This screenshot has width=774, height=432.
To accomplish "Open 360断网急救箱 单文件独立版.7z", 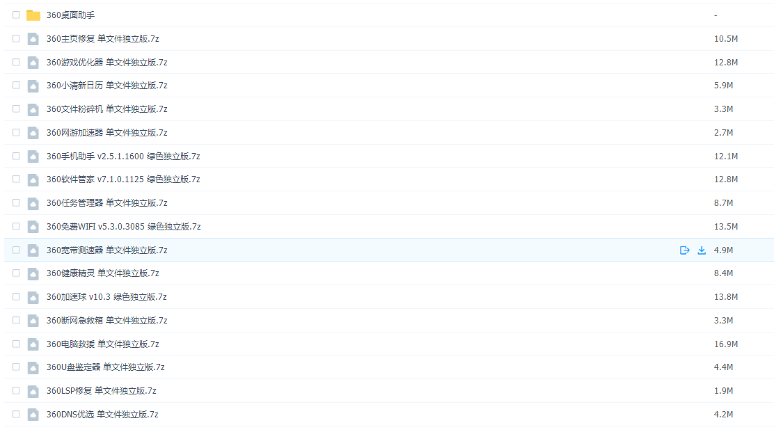I will pyautogui.click(x=106, y=321).
